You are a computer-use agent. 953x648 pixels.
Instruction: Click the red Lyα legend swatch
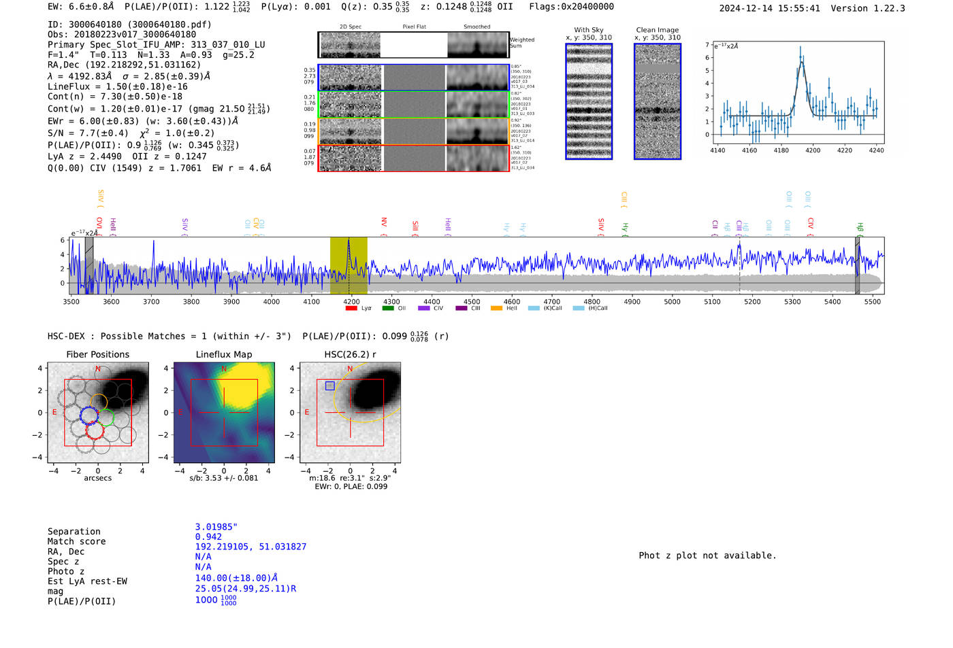(351, 309)
